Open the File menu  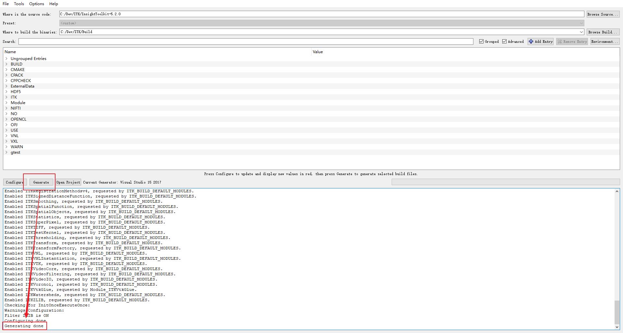(x=6, y=4)
